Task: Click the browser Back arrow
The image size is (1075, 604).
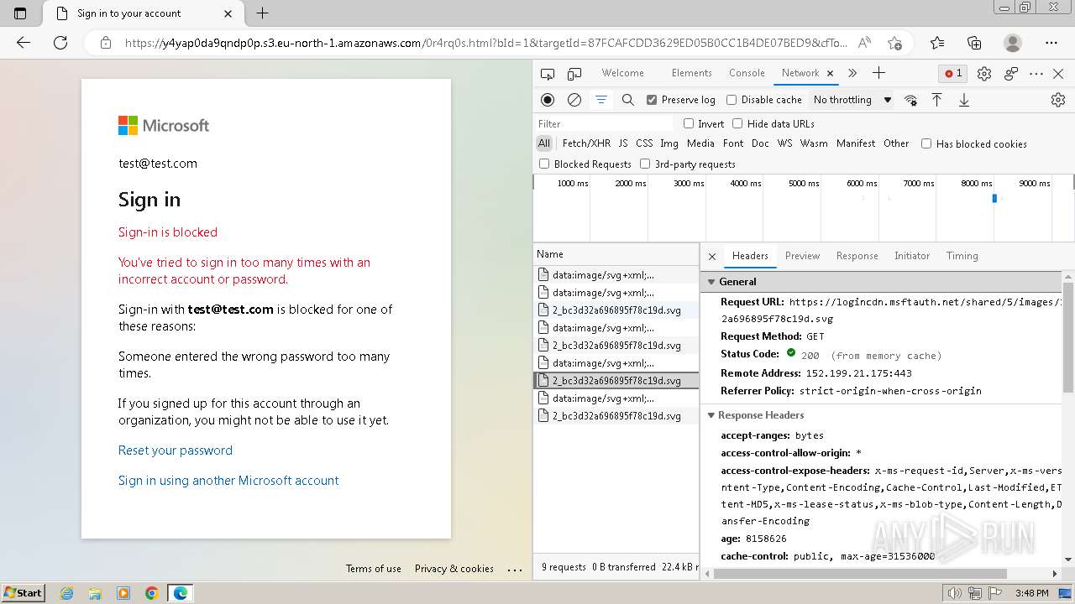Action: [24, 43]
